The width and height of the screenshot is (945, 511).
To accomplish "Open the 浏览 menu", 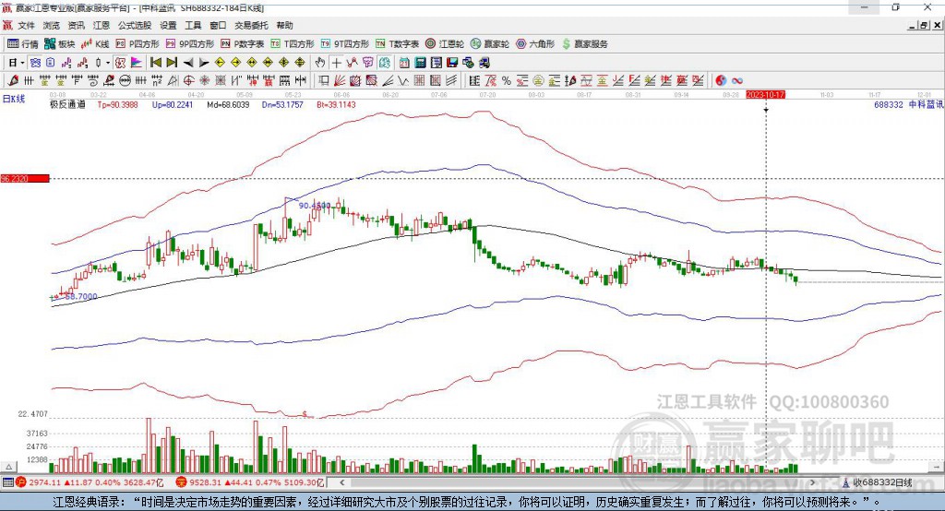I will 52,25.
